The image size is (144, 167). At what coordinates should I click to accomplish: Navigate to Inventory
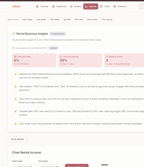120,6
